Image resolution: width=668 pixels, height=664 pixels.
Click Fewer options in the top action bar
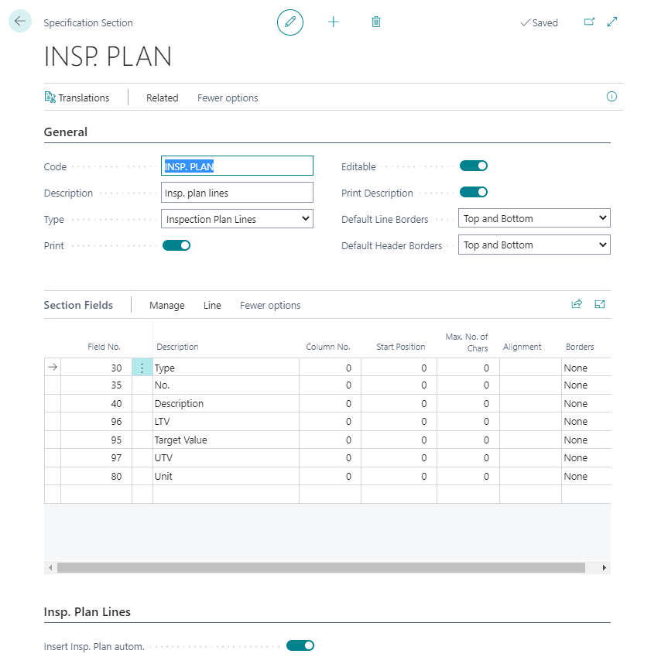click(x=228, y=98)
